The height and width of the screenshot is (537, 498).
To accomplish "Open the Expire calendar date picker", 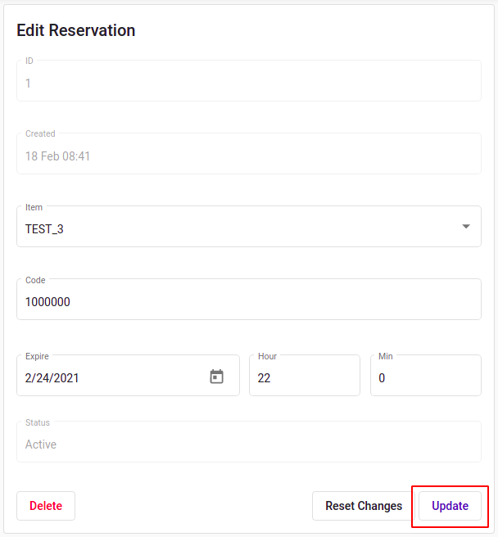I will tap(216, 377).
